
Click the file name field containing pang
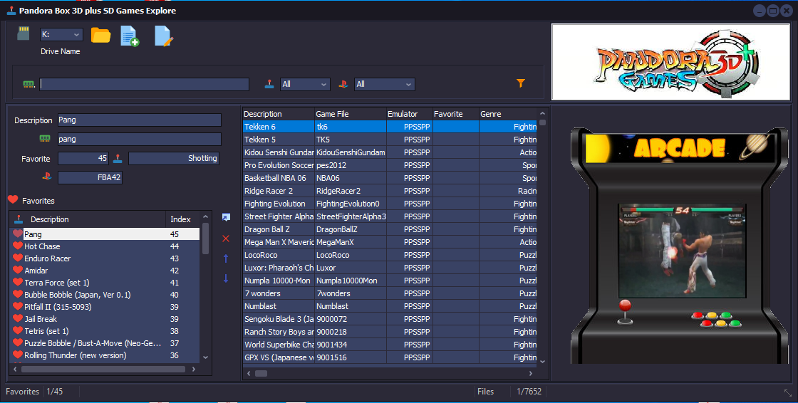click(140, 139)
